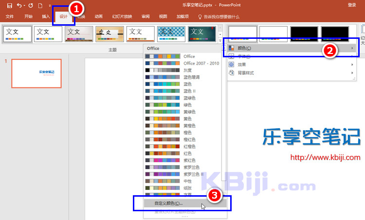Click the Undo arrow icon

[x=19, y=5]
